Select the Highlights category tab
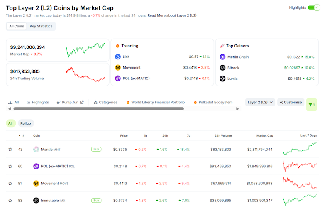Screen dimensions: 332x216 (38, 102)
